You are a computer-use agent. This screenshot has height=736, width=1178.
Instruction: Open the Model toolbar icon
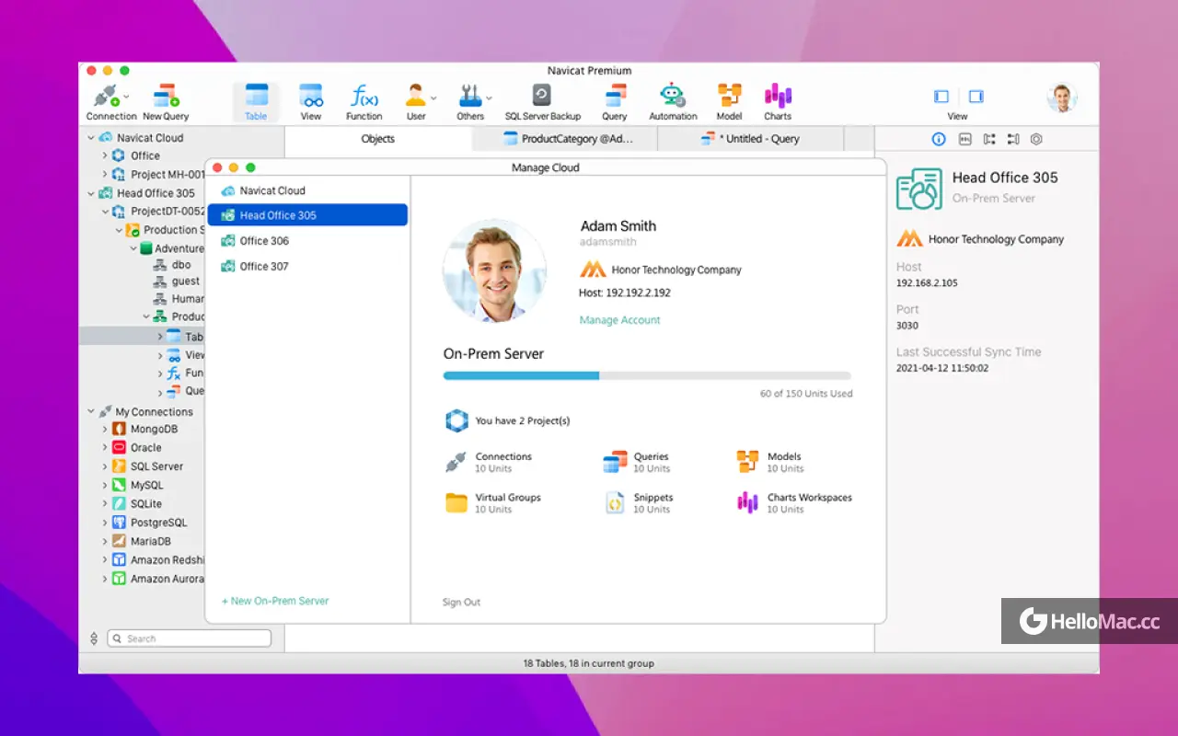pyautogui.click(x=730, y=96)
